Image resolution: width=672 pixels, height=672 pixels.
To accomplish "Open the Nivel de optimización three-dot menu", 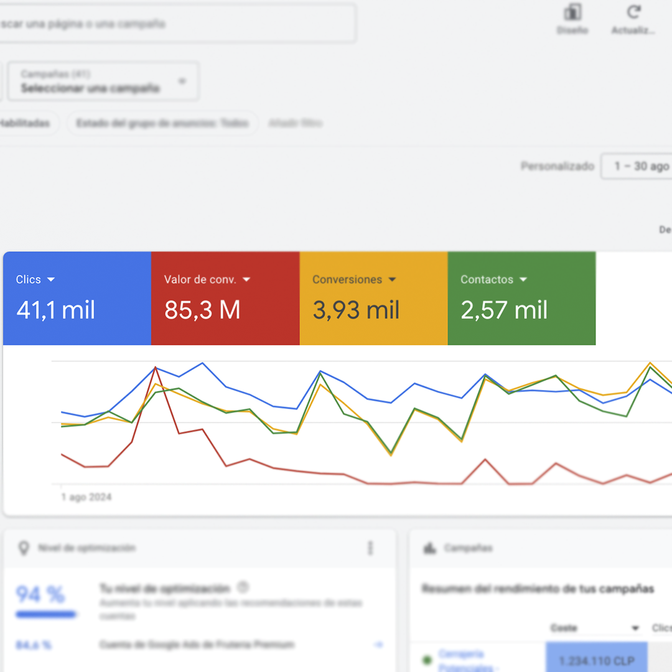I will 370,548.
